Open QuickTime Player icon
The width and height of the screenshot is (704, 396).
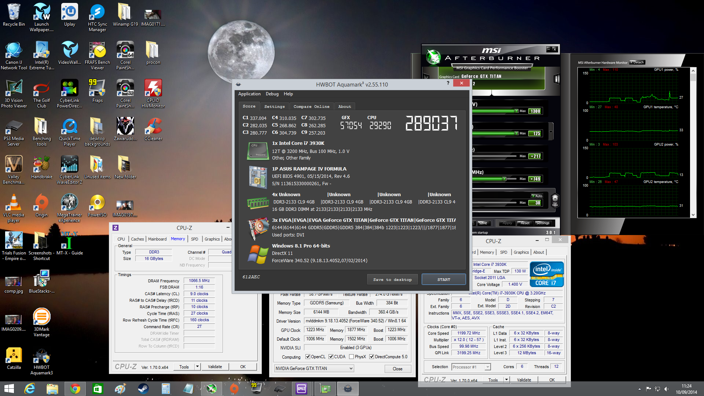[69, 132]
